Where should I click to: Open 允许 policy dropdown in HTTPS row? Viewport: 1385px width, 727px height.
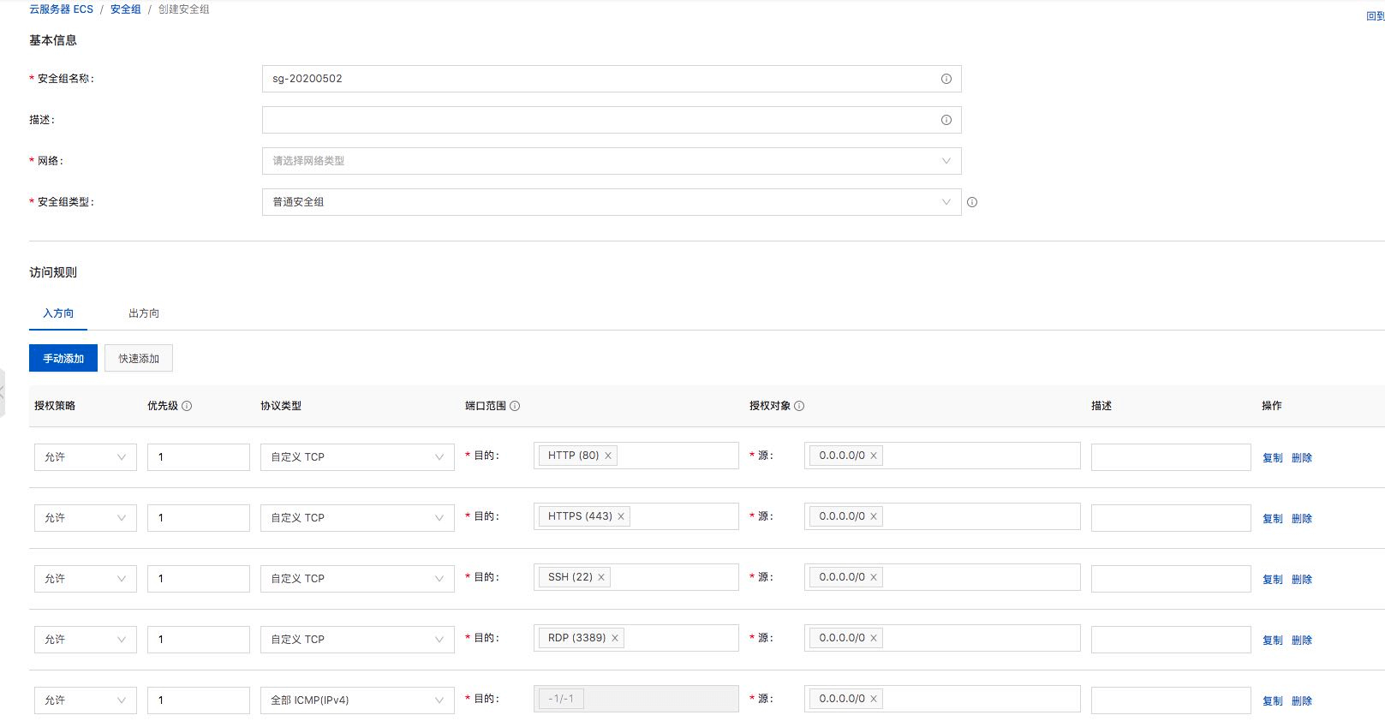pyautogui.click(x=86, y=518)
